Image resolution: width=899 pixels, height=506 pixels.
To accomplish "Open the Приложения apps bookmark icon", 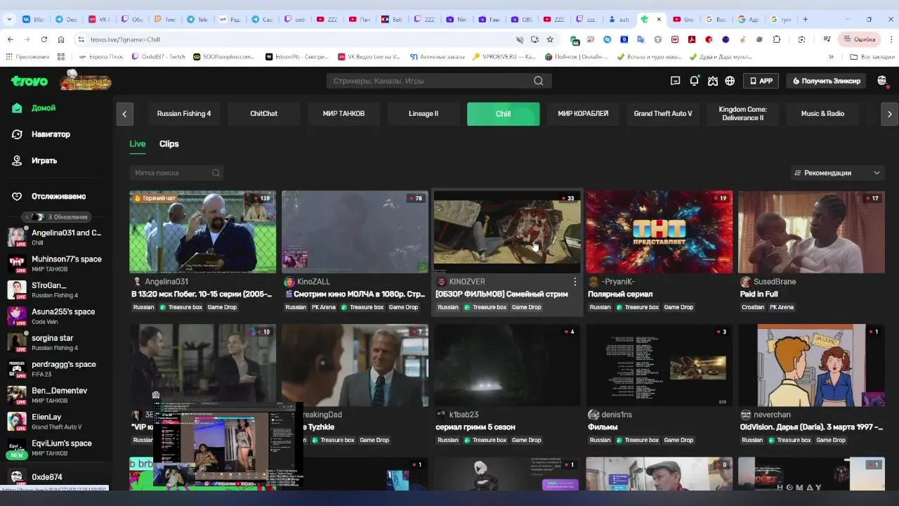I will 27,57.
